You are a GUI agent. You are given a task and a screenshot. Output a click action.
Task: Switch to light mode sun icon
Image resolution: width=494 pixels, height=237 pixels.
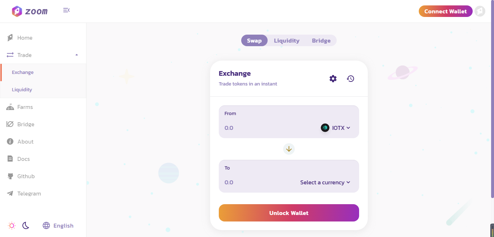[12, 225]
